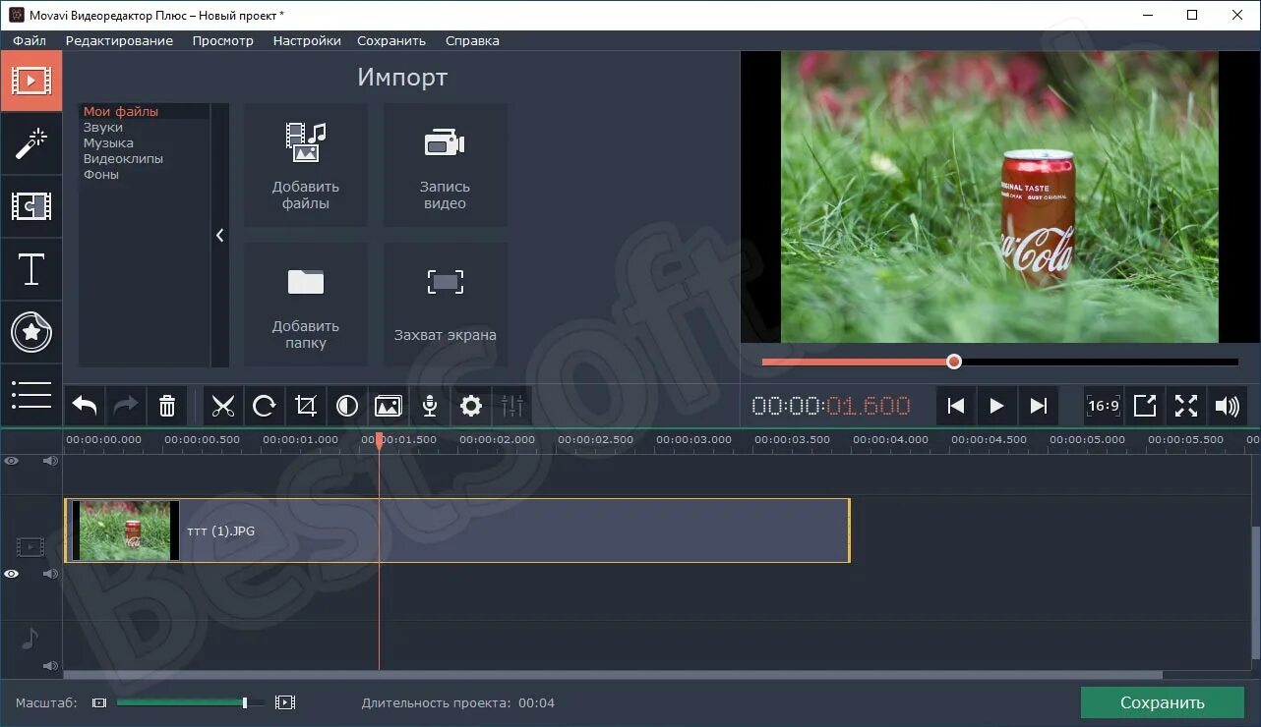Open Color adjustments half-circle icon
This screenshot has height=727, width=1261.
tap(347, 406)
